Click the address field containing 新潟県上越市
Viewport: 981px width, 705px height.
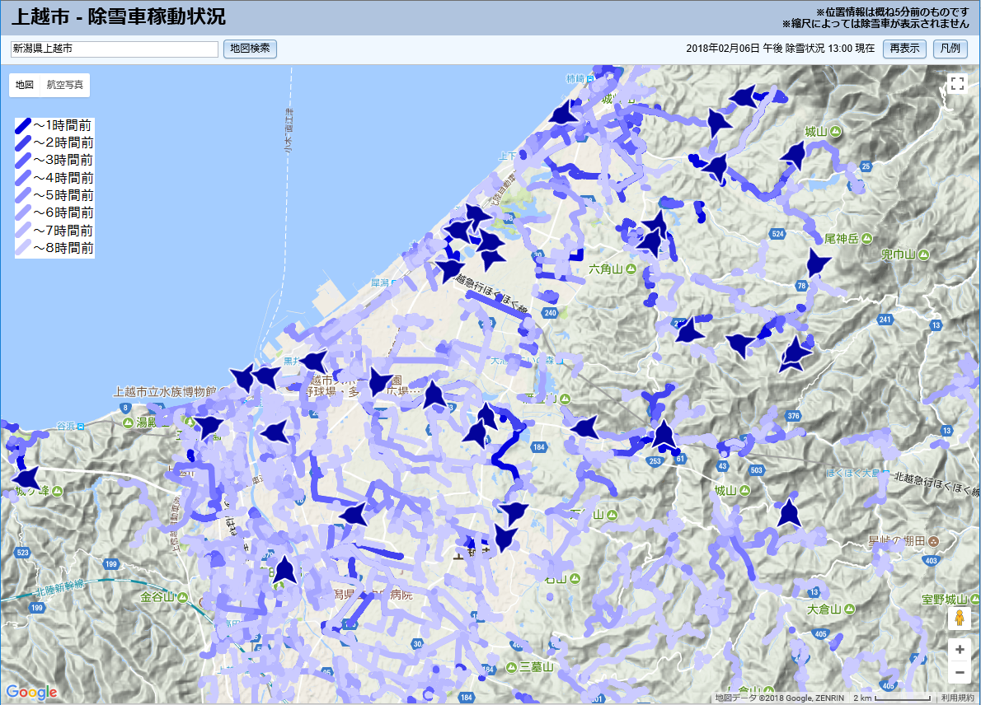click(115, 49)
